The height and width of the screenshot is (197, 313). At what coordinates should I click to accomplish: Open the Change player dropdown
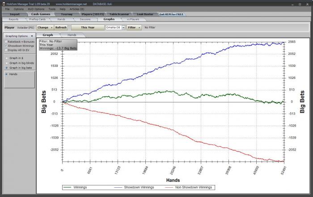point(45,27)
